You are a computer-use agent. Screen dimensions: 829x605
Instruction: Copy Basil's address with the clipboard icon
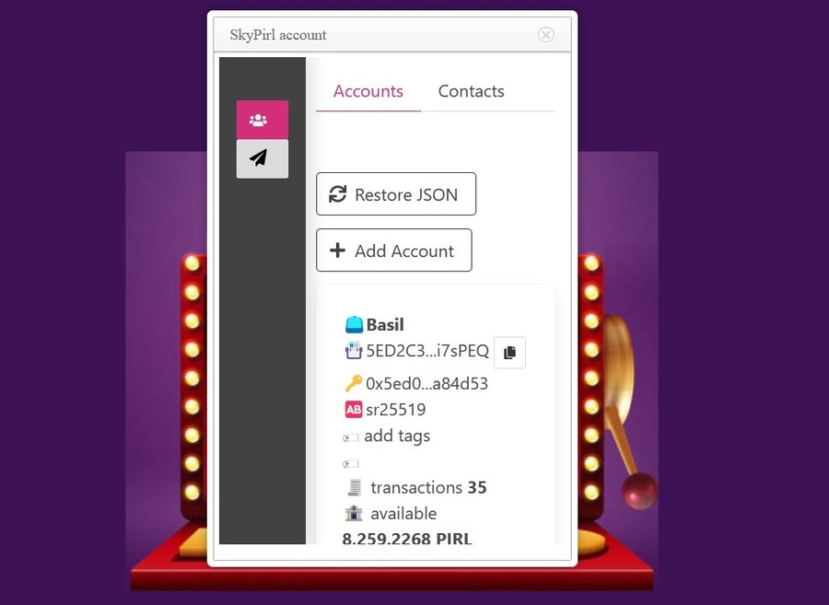509,353
